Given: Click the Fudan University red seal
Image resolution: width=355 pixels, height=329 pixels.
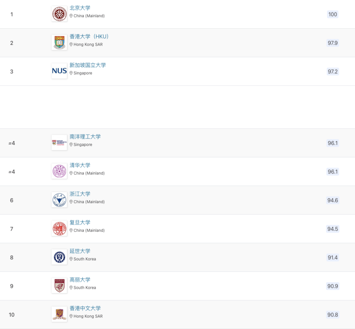Looking at the screenshot, I should (x=59, y=228).
